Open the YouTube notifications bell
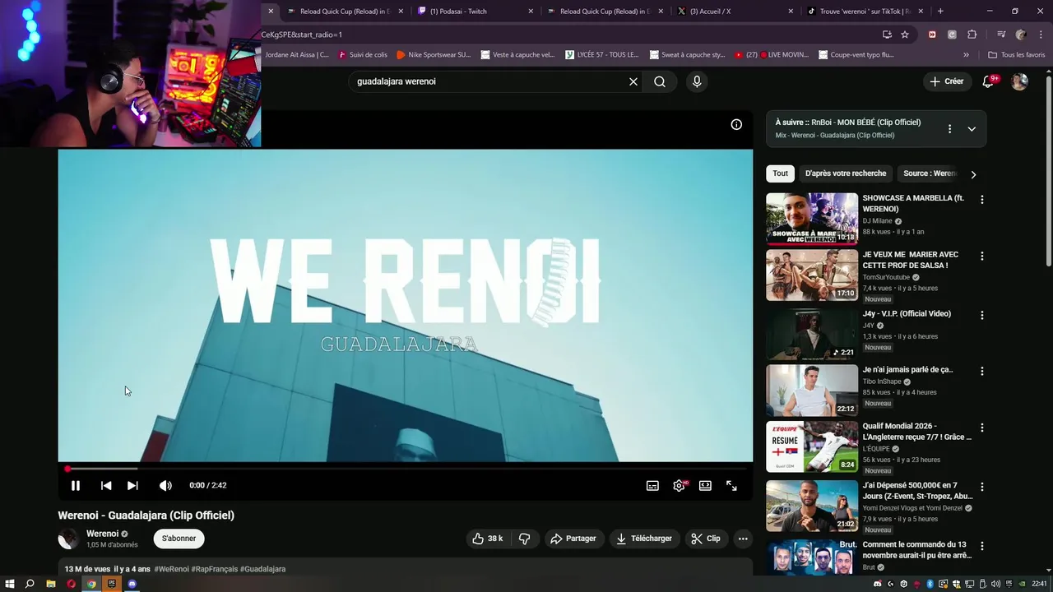This screenshot has width=1053, height=592. pos(989,81)
